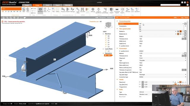This screenshot has width=190, height=106.
Task: Switch to the Report tab
Action: coord(58,5)
